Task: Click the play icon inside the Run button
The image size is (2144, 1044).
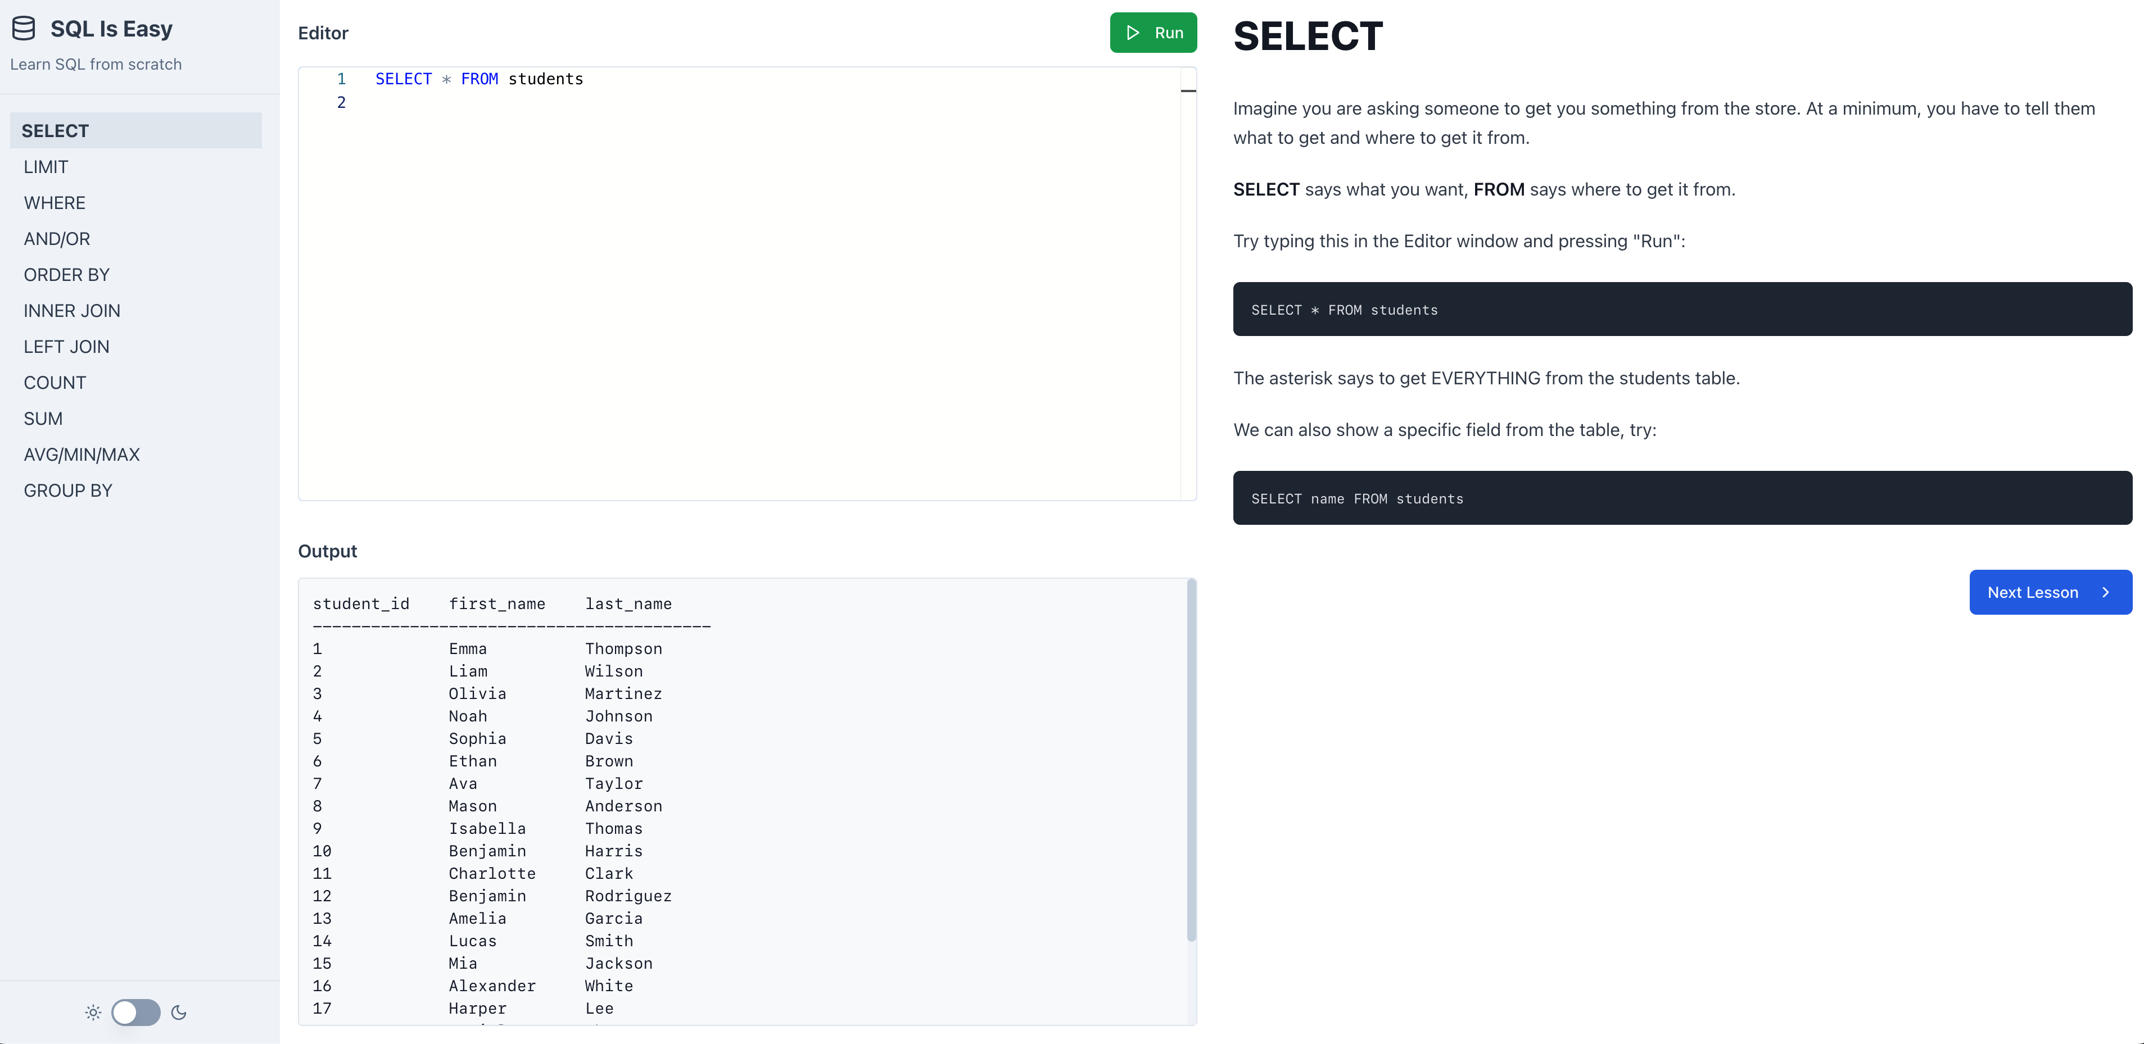Action: [1133, 33]
